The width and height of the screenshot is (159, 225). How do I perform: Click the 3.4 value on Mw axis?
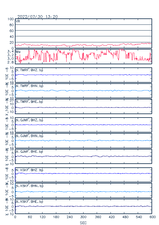coord(10,51)
